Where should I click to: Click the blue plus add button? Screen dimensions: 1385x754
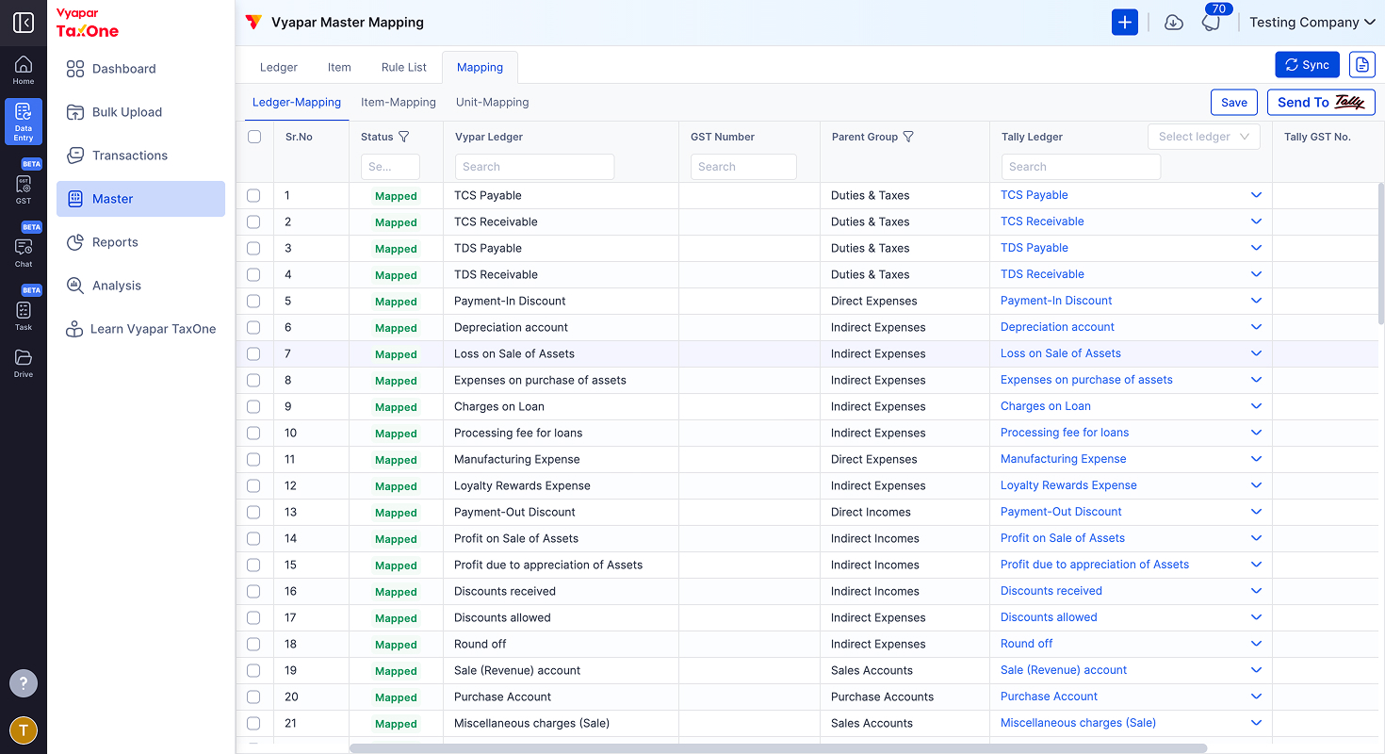click(1125, 23)
